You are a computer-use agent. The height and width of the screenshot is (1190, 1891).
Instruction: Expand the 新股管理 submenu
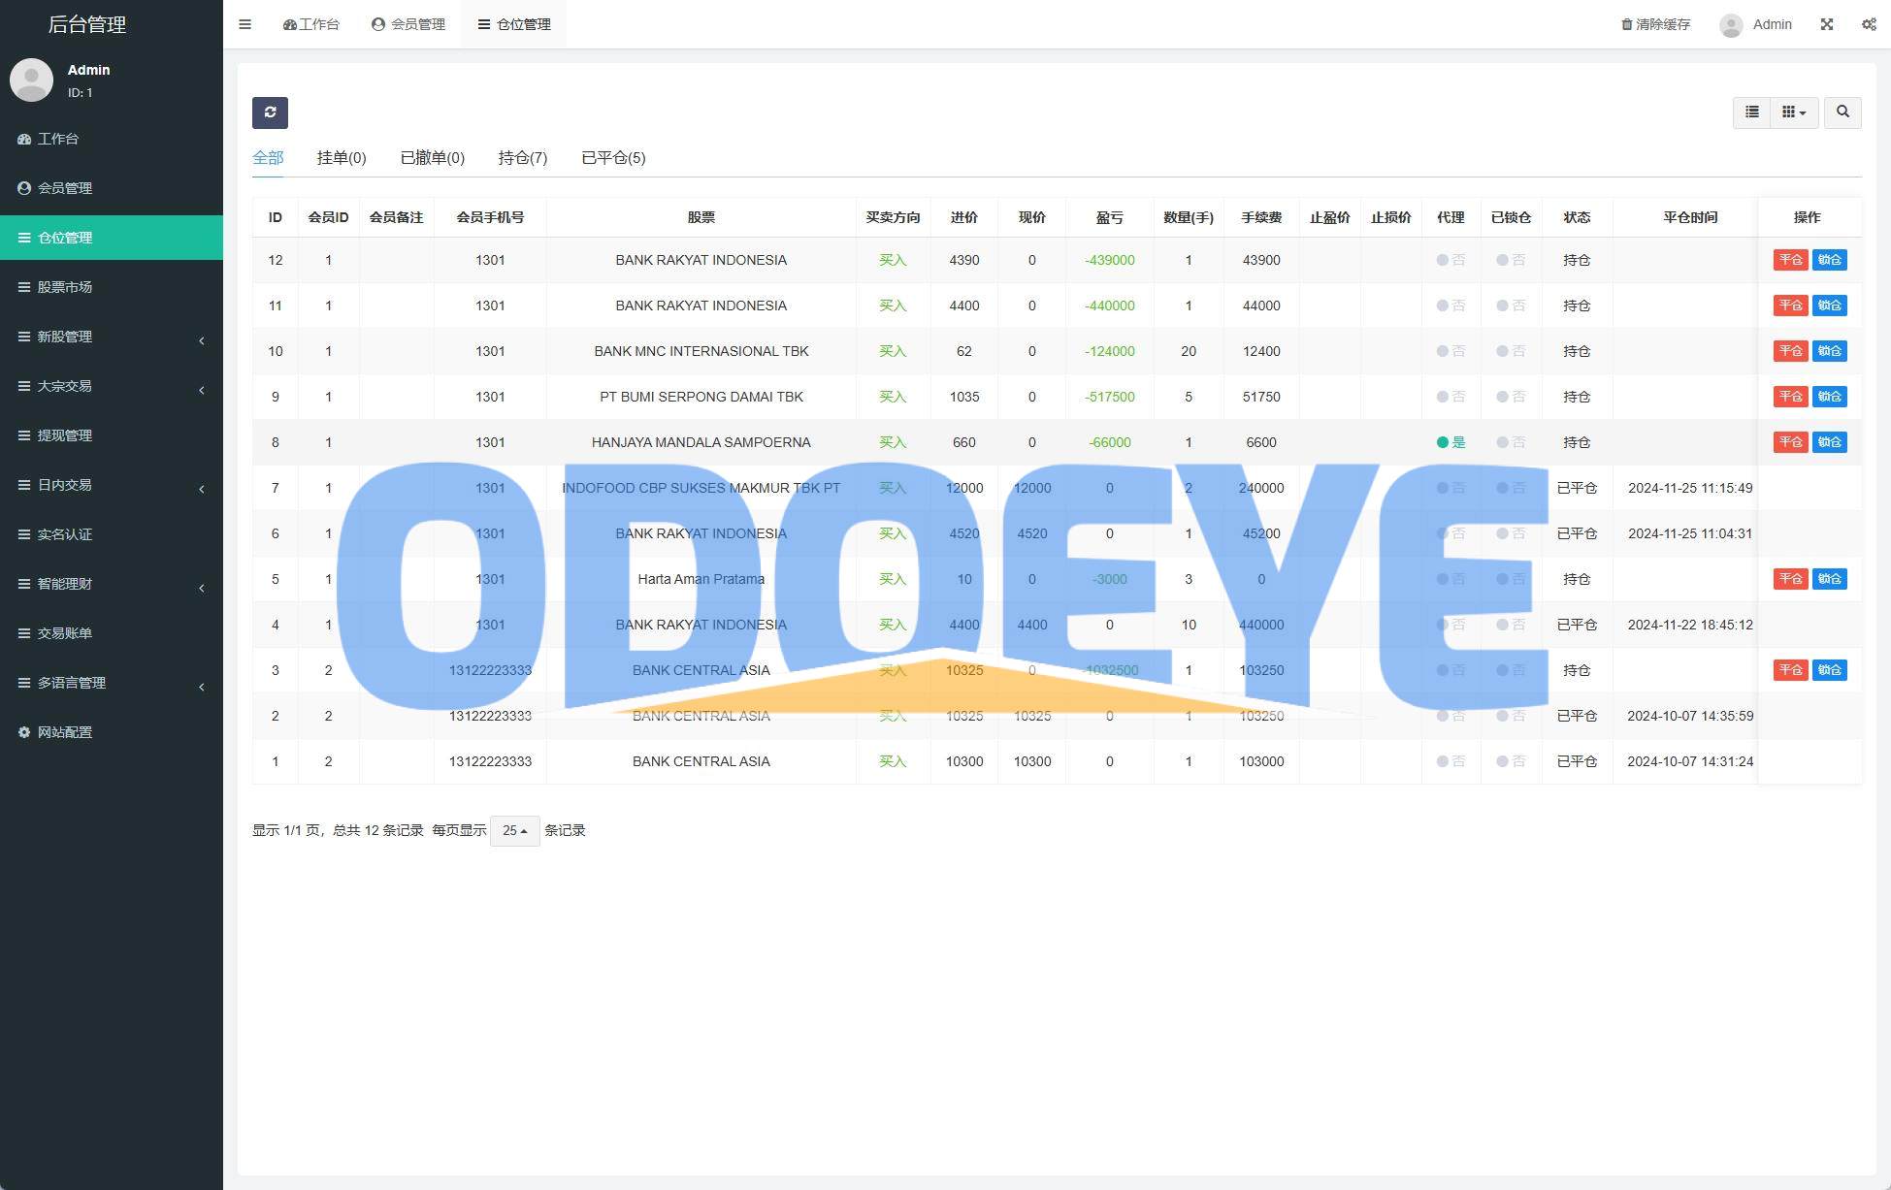(x=112, y=337)
